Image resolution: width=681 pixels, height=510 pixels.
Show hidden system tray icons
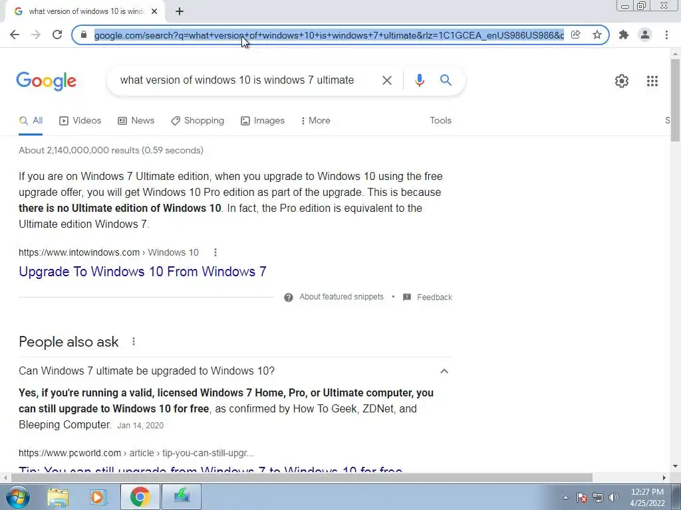(565, 497)
